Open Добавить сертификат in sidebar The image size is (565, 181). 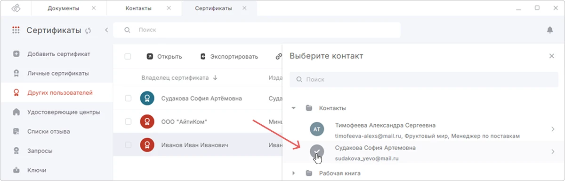pyautogui.click(x=56, y=54)
